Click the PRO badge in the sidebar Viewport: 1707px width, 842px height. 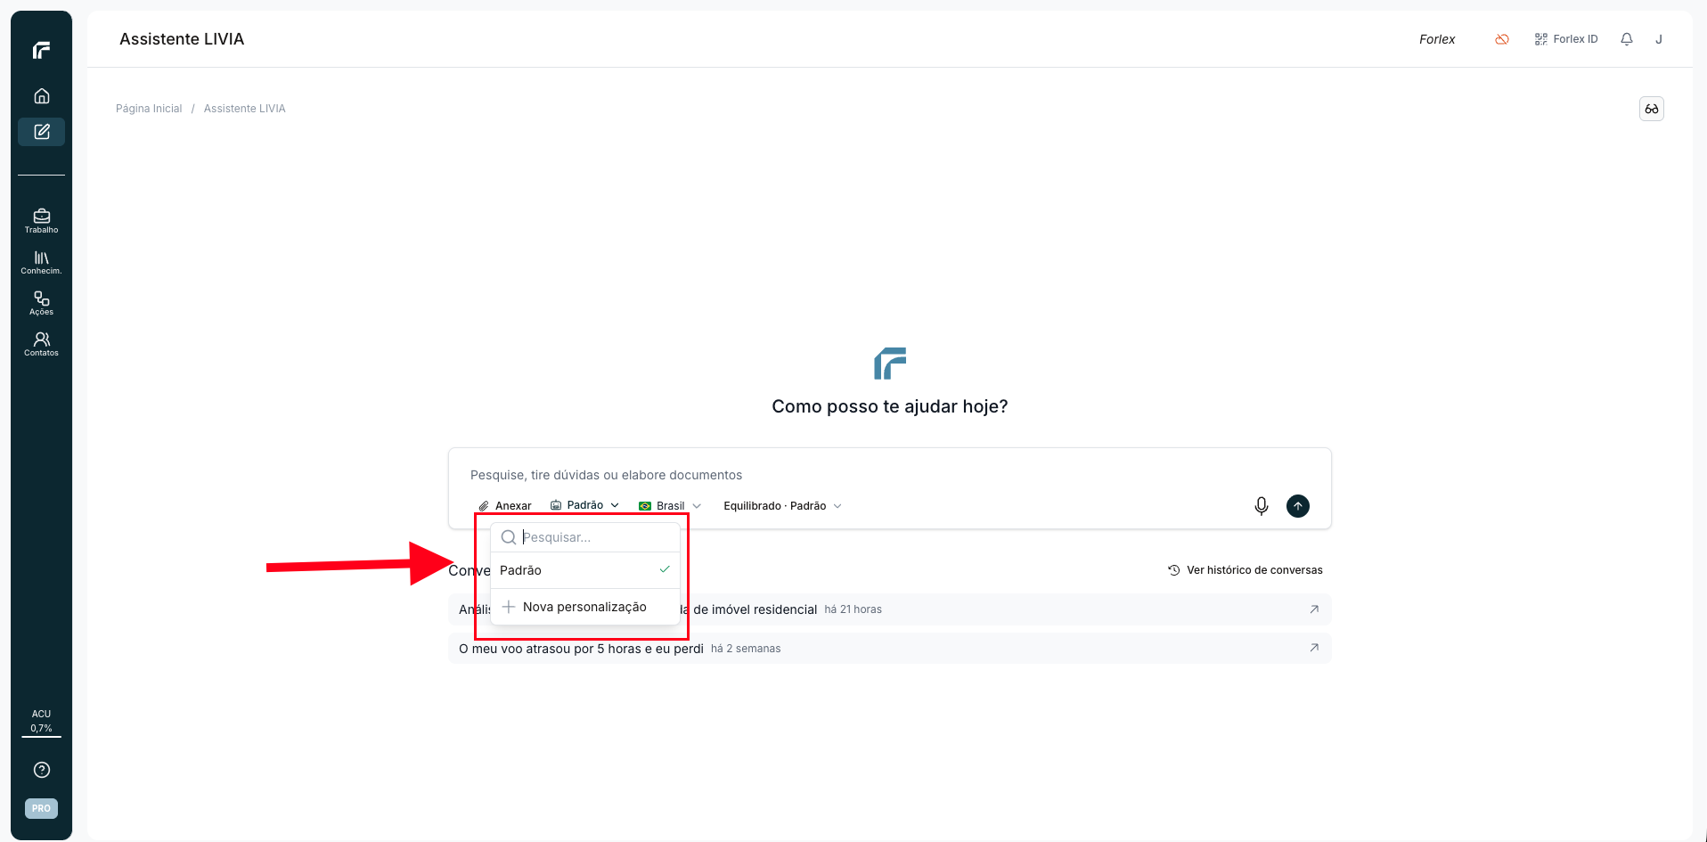41,808
